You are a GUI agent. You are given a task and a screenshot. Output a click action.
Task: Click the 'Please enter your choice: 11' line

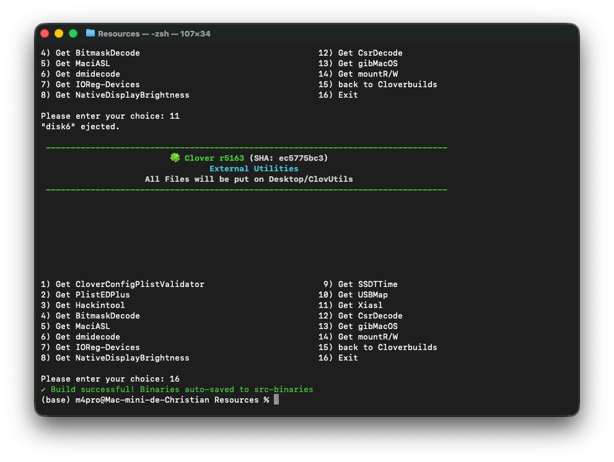(x=110, y=116)
